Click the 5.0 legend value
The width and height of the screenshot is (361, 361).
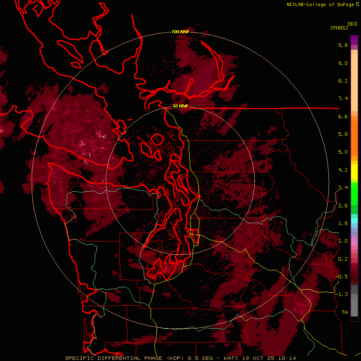tap(343, 152)
